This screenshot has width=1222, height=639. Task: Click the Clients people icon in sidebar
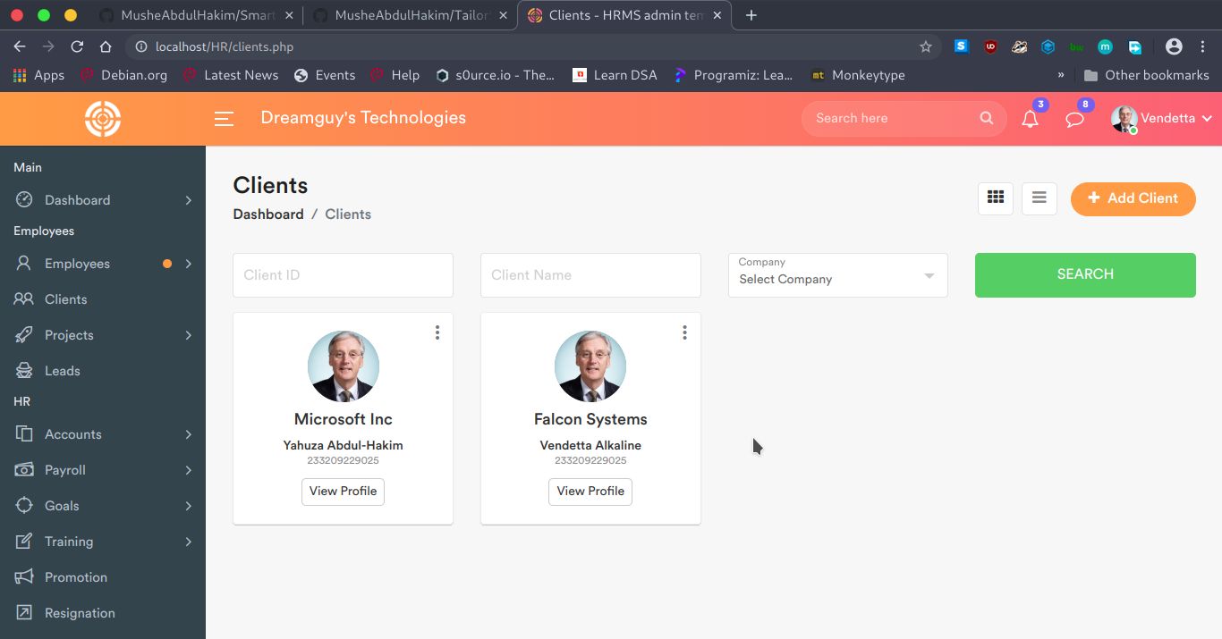[24, 299]
